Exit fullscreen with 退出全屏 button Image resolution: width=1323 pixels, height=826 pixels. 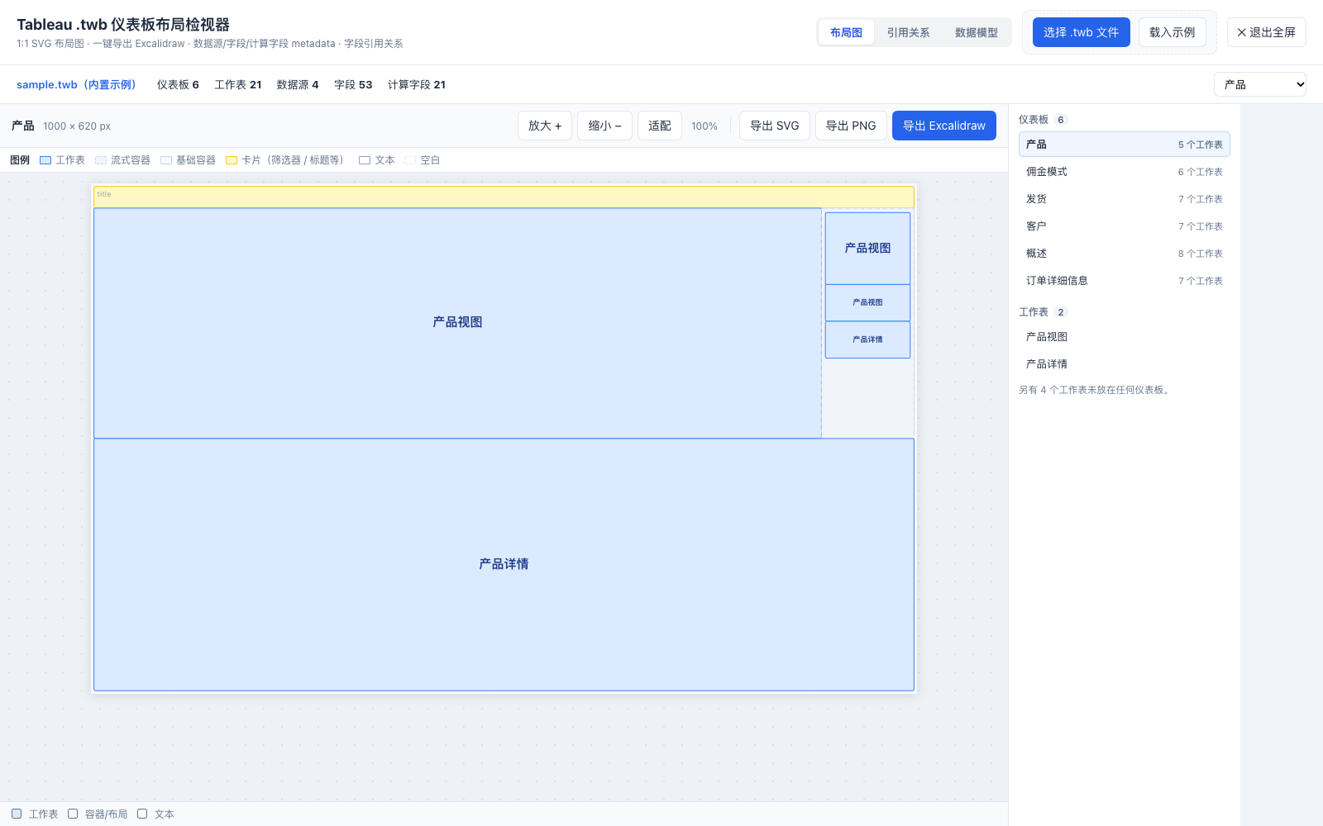coord(1266,32)
